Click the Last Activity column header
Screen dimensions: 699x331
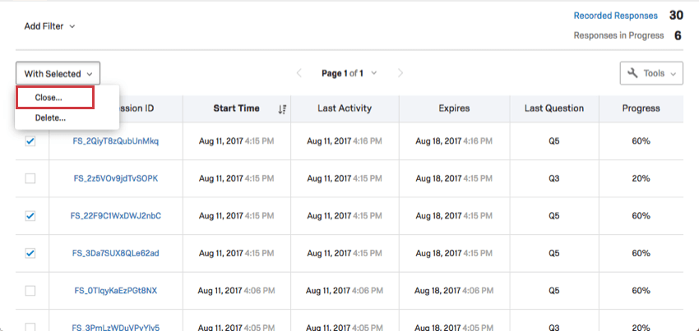(345, 108)
